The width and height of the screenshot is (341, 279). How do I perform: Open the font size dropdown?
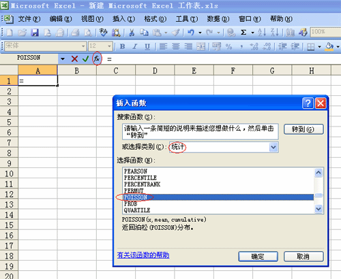click(x=109, y=46)
